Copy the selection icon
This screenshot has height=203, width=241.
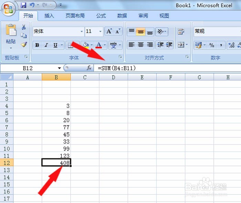point(24,36)
